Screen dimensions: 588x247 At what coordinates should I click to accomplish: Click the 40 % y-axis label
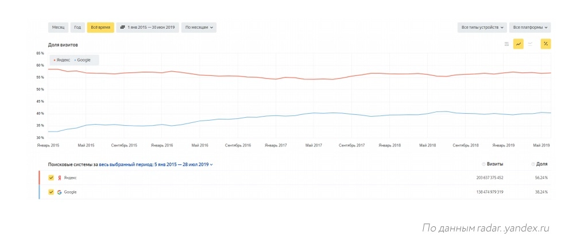(41, 114)
